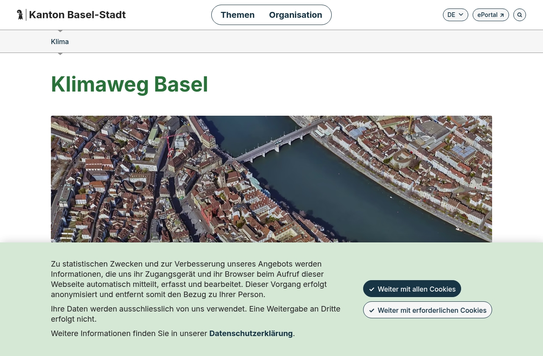The width and height of the screenshot is (543, 356).
Task: Open the search with the magnifier icon
Action: [519, 14]
